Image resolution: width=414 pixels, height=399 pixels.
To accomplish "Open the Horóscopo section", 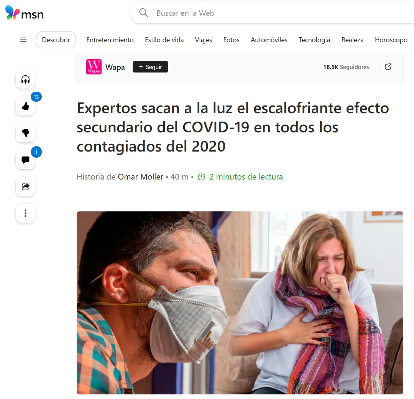I will pos(391,40).
